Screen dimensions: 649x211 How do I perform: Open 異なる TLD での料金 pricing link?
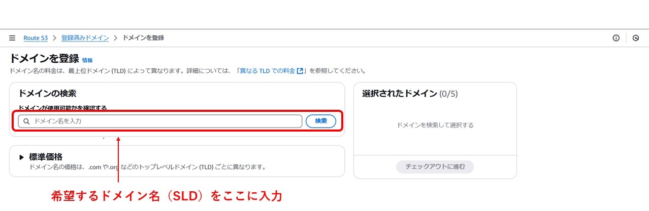pyautogui.click(x=268, y=71)
